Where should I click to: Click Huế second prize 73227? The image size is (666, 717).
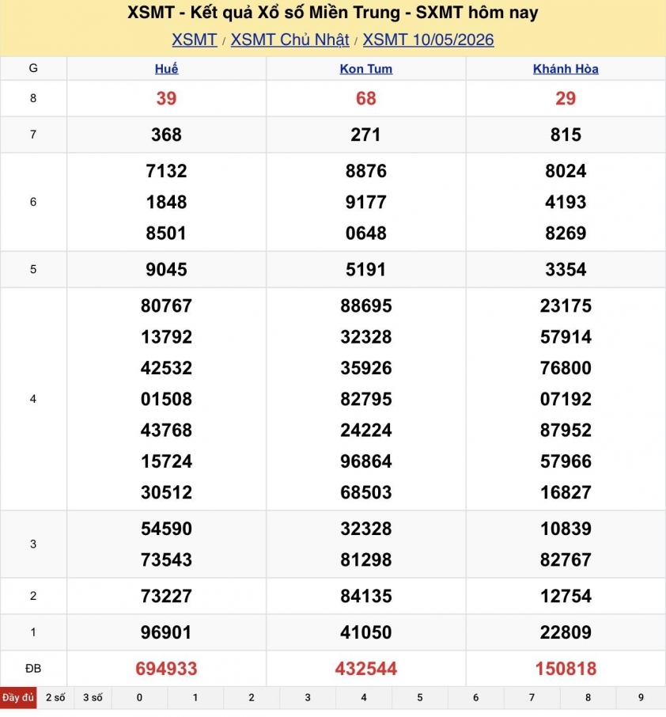click(166, 596)
